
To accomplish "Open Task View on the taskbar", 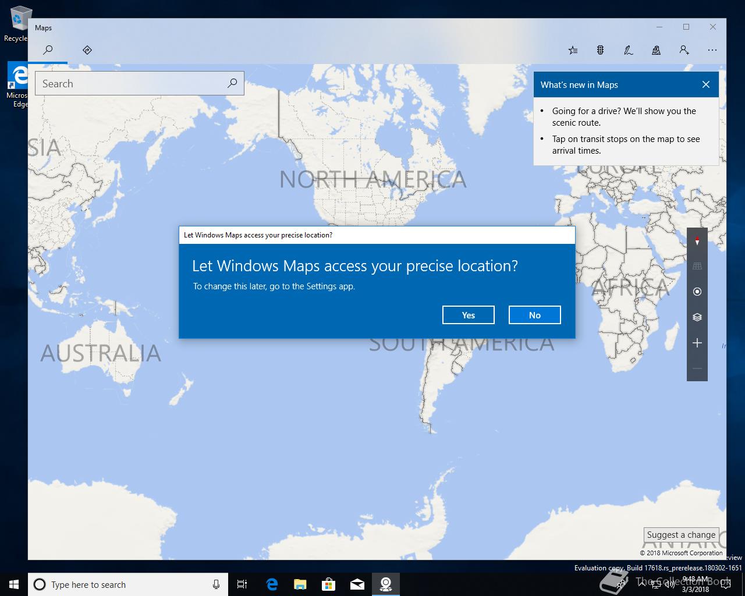I will coord(242,584).
